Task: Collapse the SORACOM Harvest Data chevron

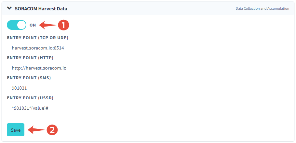Action: 9,8
